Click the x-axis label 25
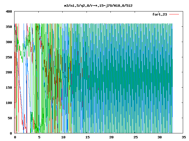189x141 pixels. (x=136, y=137)
